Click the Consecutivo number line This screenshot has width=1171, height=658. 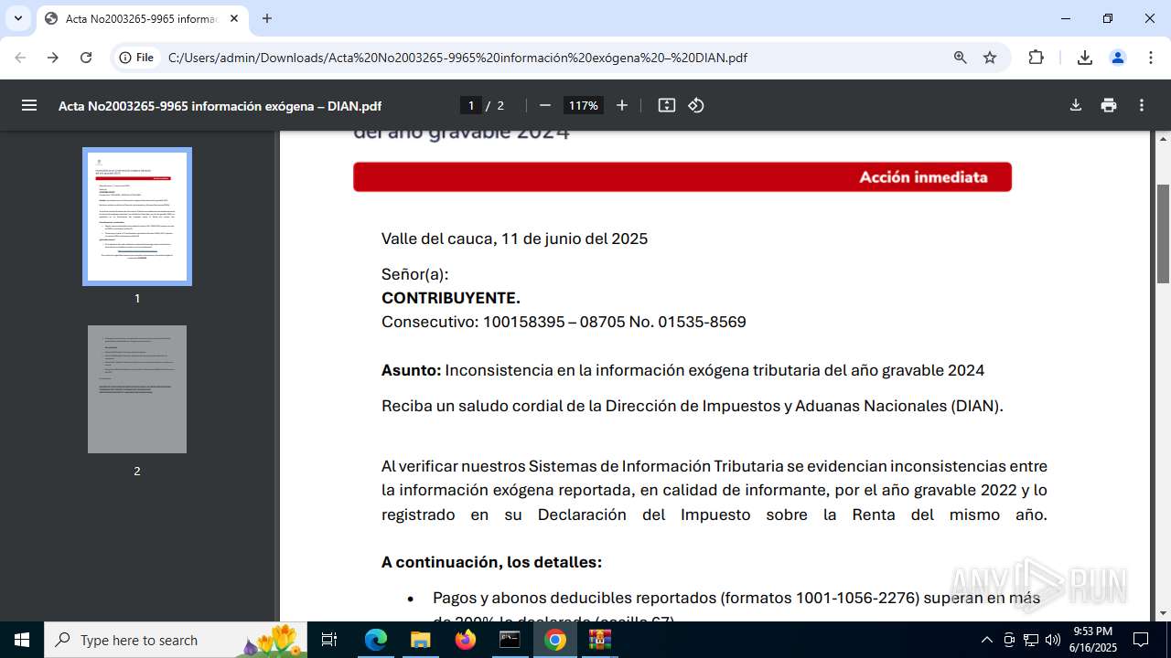(x=564, y=322)
